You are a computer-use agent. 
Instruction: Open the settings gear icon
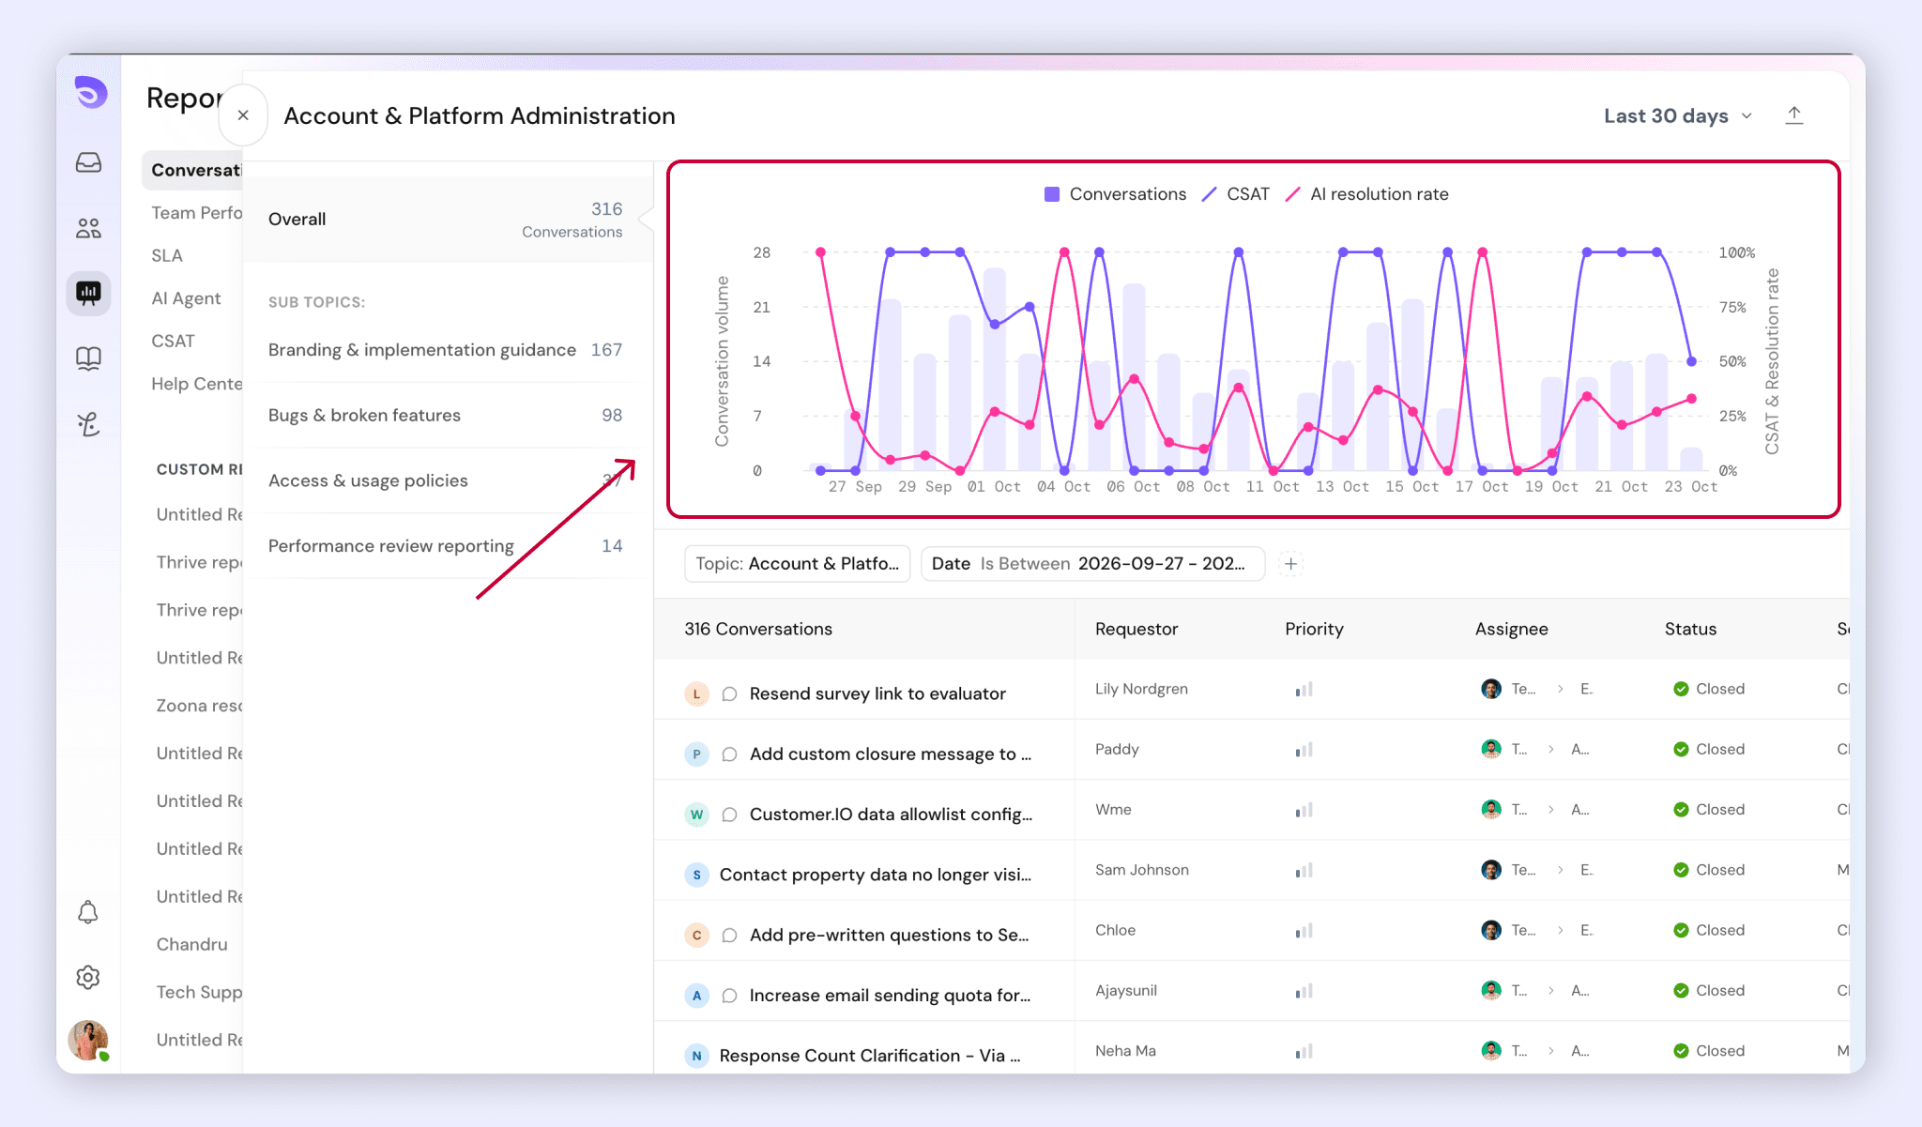(x=88, y=978)
